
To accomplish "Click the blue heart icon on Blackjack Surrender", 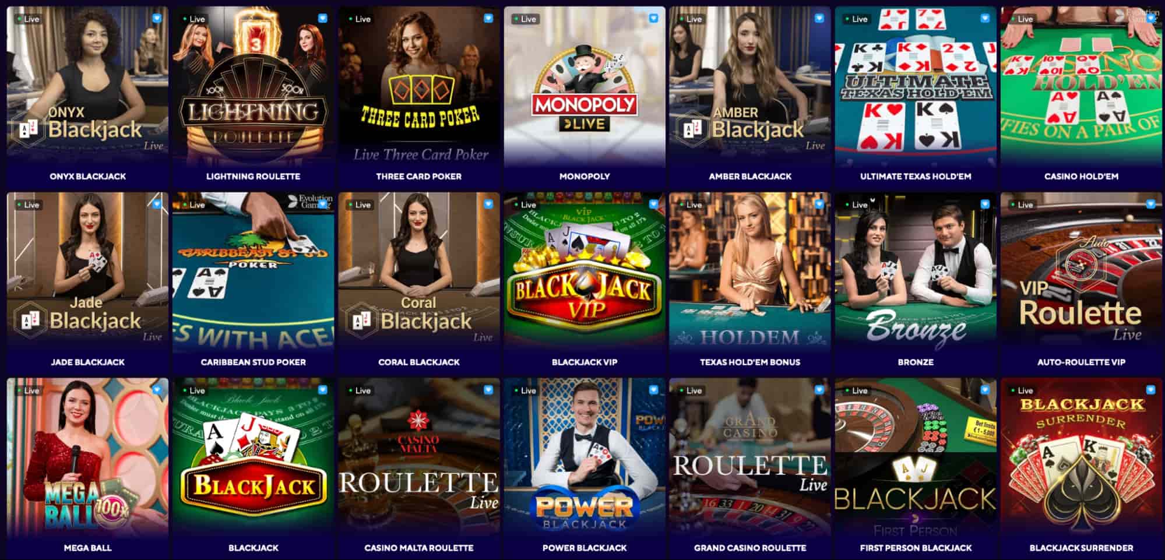I will [x=1150, y=390].
